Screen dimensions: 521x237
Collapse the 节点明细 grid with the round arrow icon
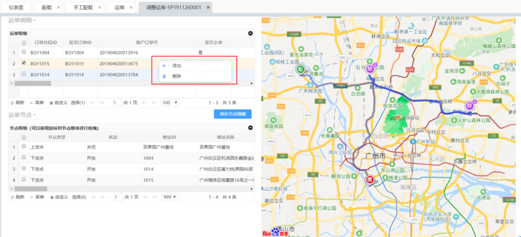pyautogui.click(x=250, y=128)
